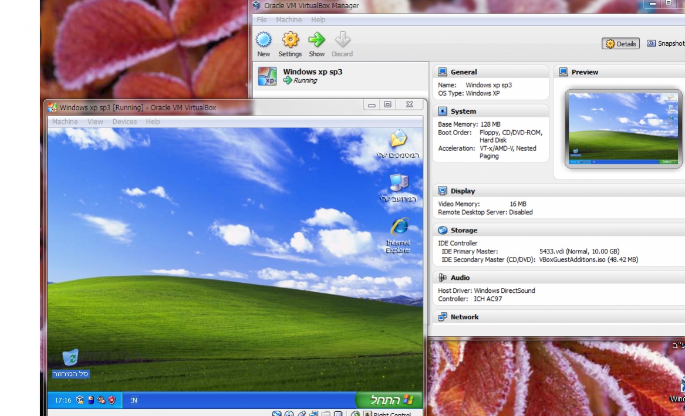Click the 'Name: Windows xp sp3' value
685x416 pixels.
click(x=488, y=85)
